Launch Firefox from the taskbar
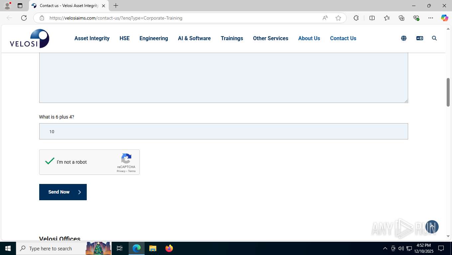 [x=169, y=248]
